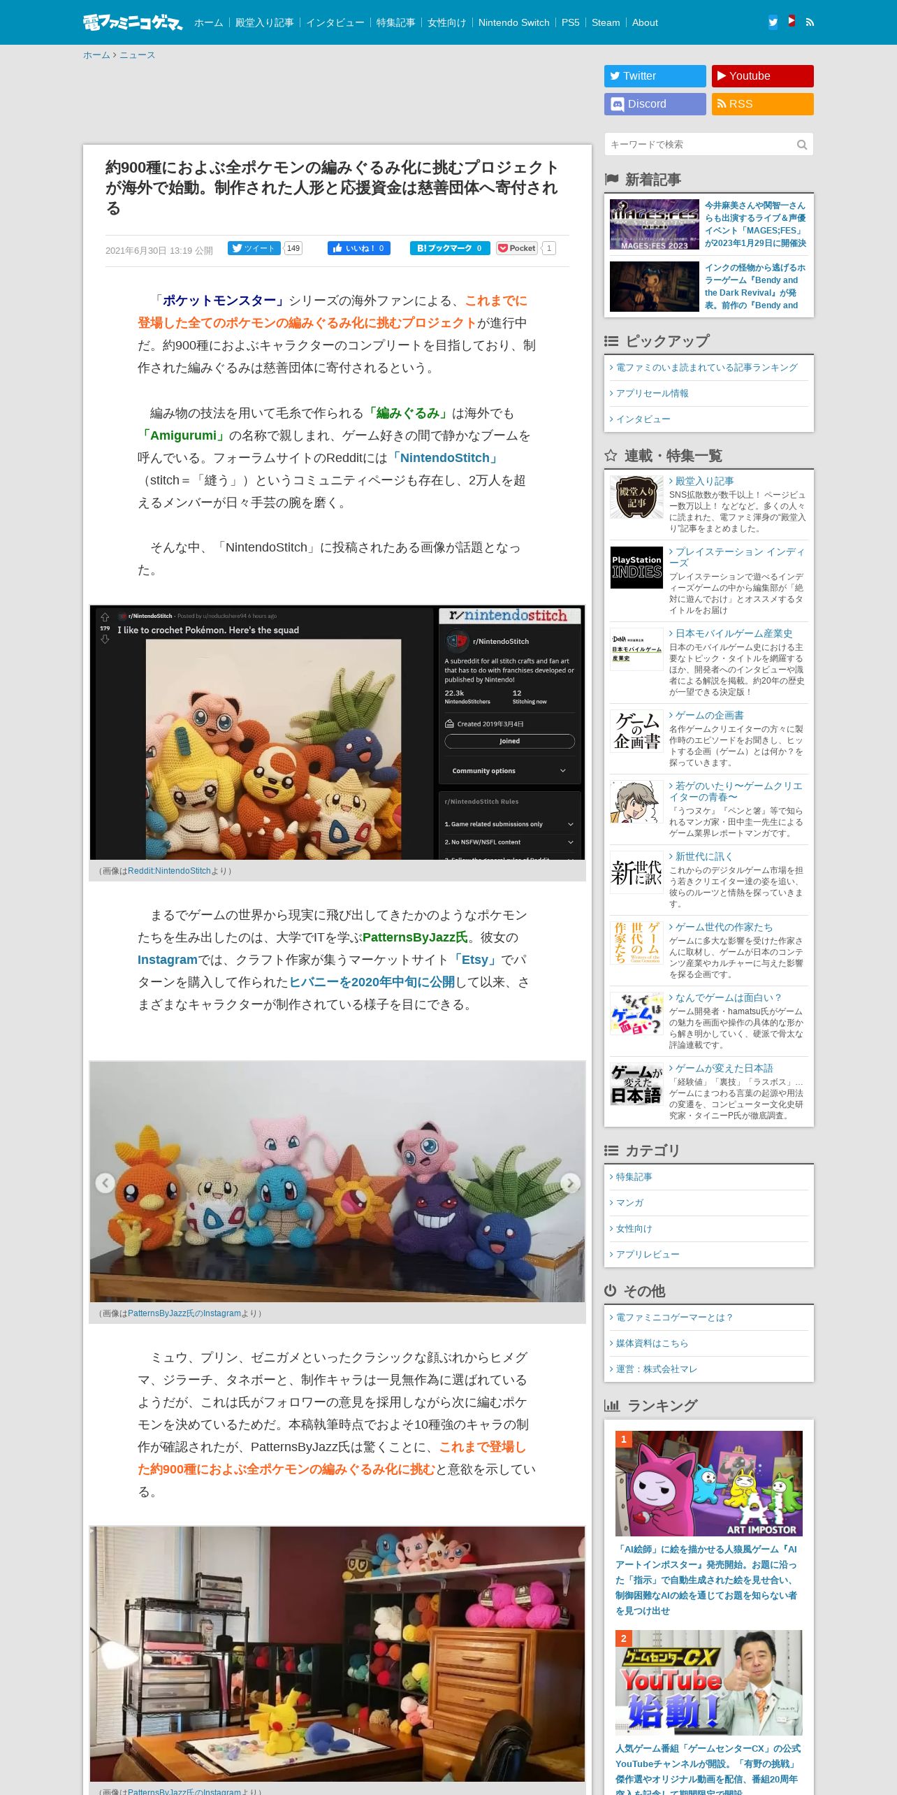Viewport: 897px width, 1795px height.
Task: Open 電ファミのいま読まれている記事ランキング link
Action: (706, 368)
